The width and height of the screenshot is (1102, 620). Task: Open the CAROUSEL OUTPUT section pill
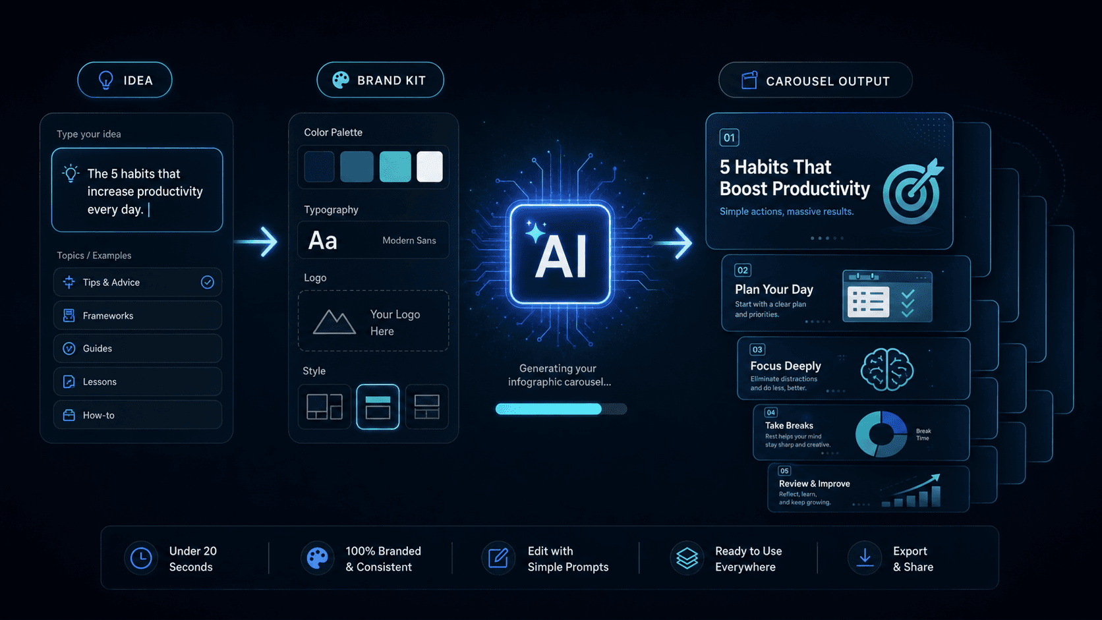(815, 80)
